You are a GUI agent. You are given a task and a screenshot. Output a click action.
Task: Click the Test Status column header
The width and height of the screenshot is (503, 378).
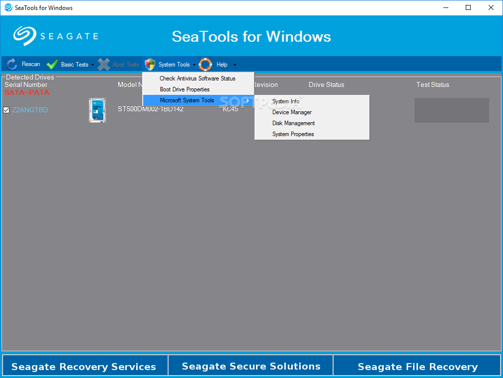pos(432,84)
